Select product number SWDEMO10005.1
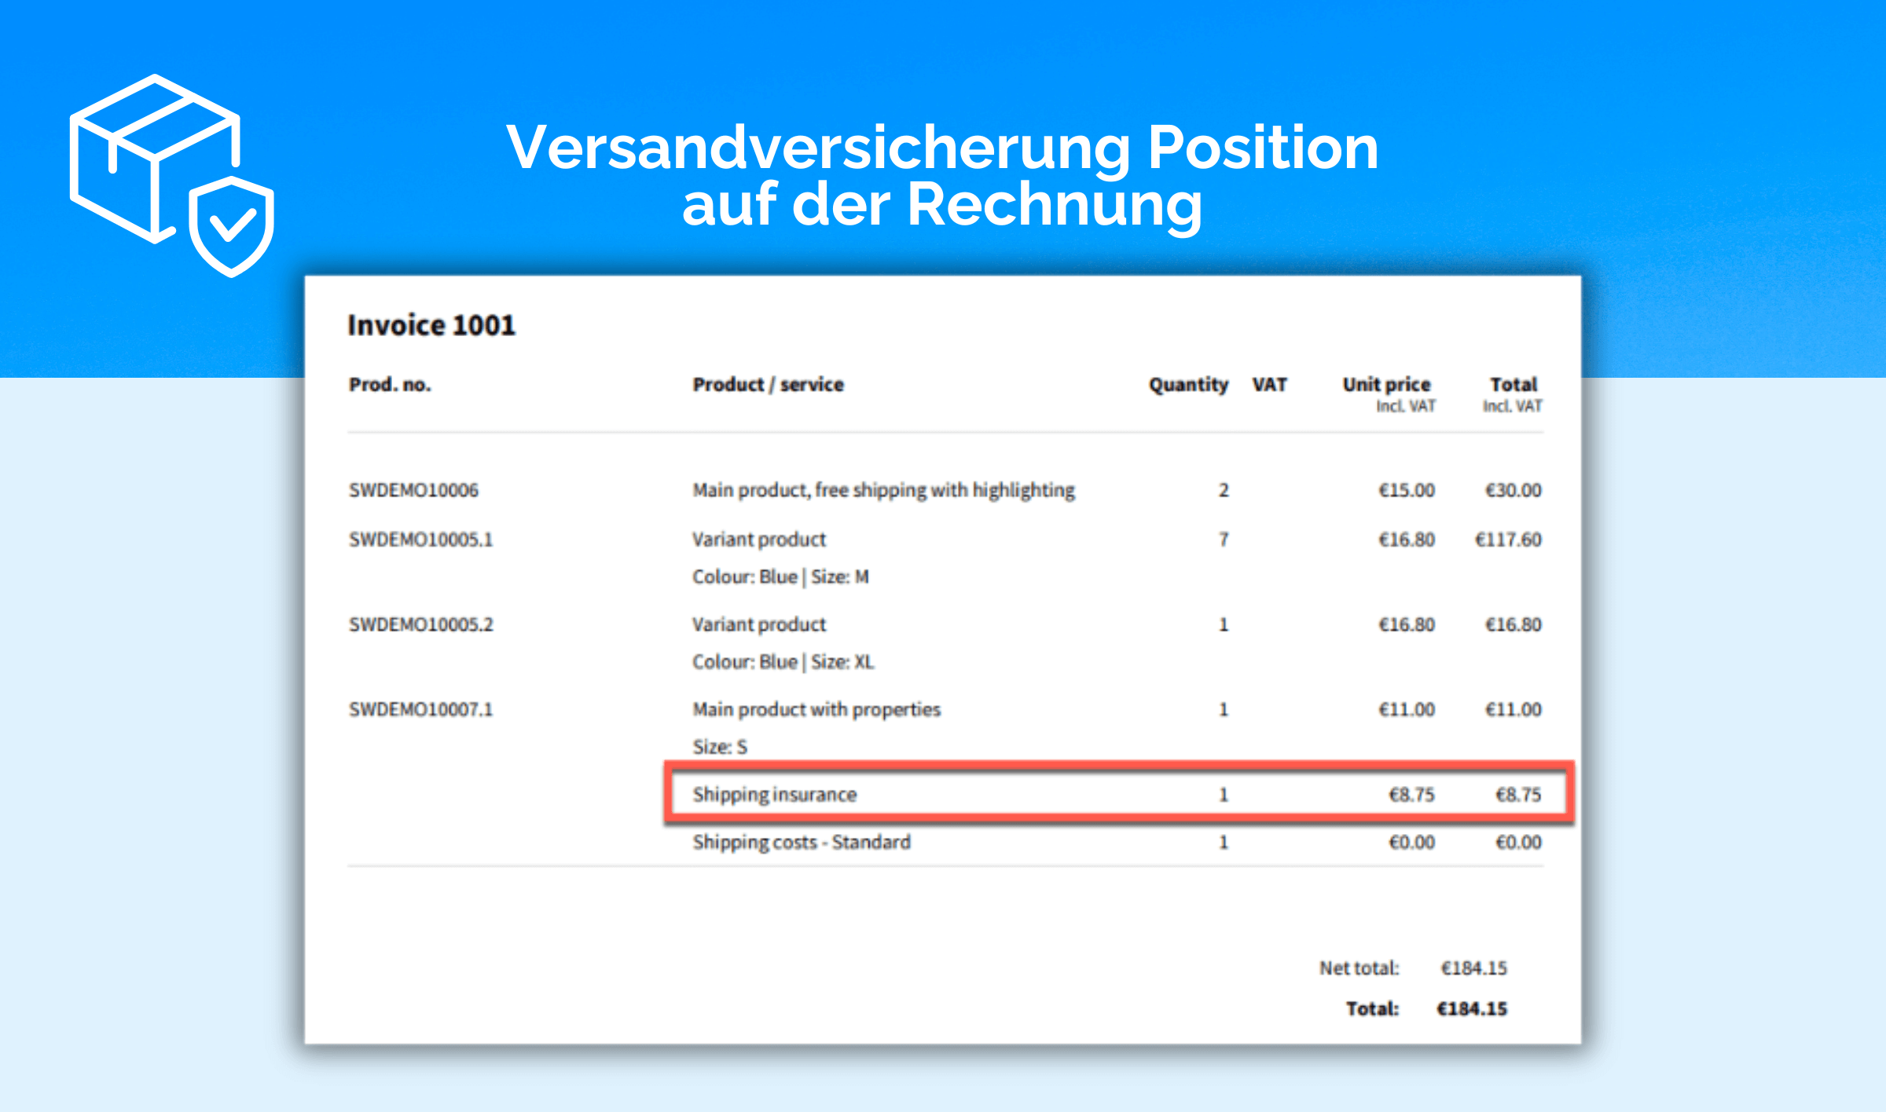1886x1112 pixels. pyautogui.click(x=420, y=540)
